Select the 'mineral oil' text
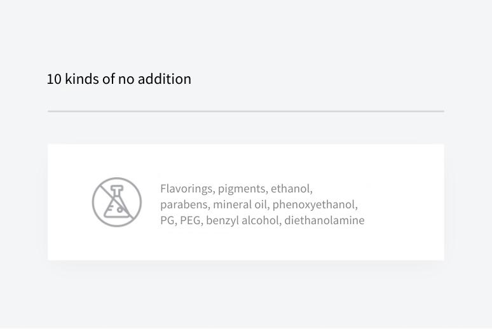Viewport: 492px width, 329px height. pos(240,205)
